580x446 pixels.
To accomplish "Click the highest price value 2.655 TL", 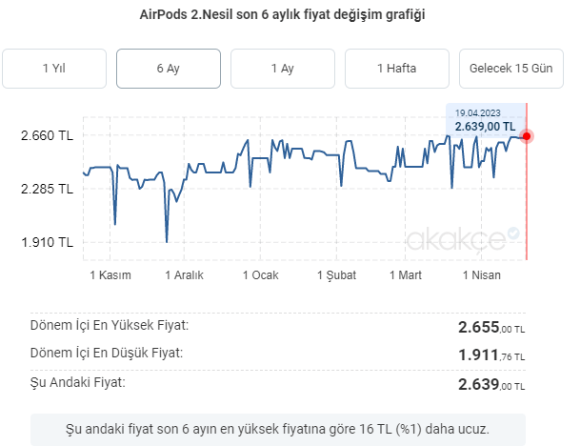I will (491, 327).
